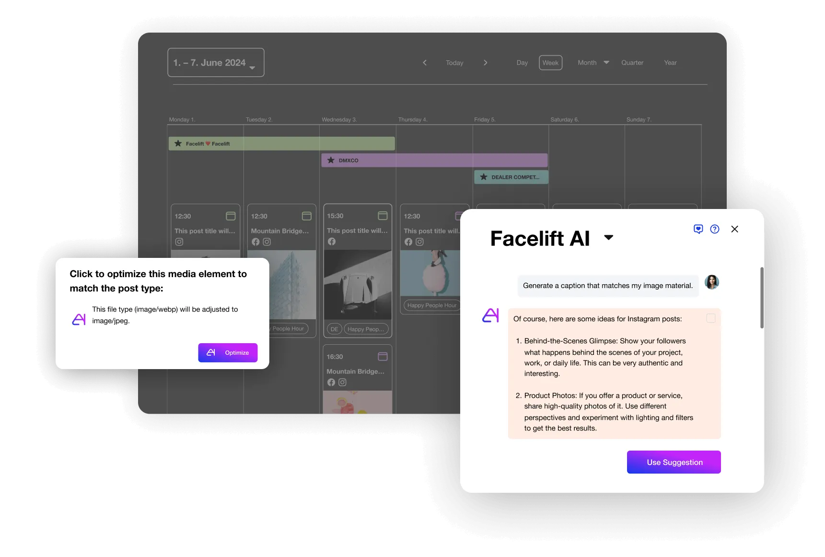Select the Week view tab

550,63
